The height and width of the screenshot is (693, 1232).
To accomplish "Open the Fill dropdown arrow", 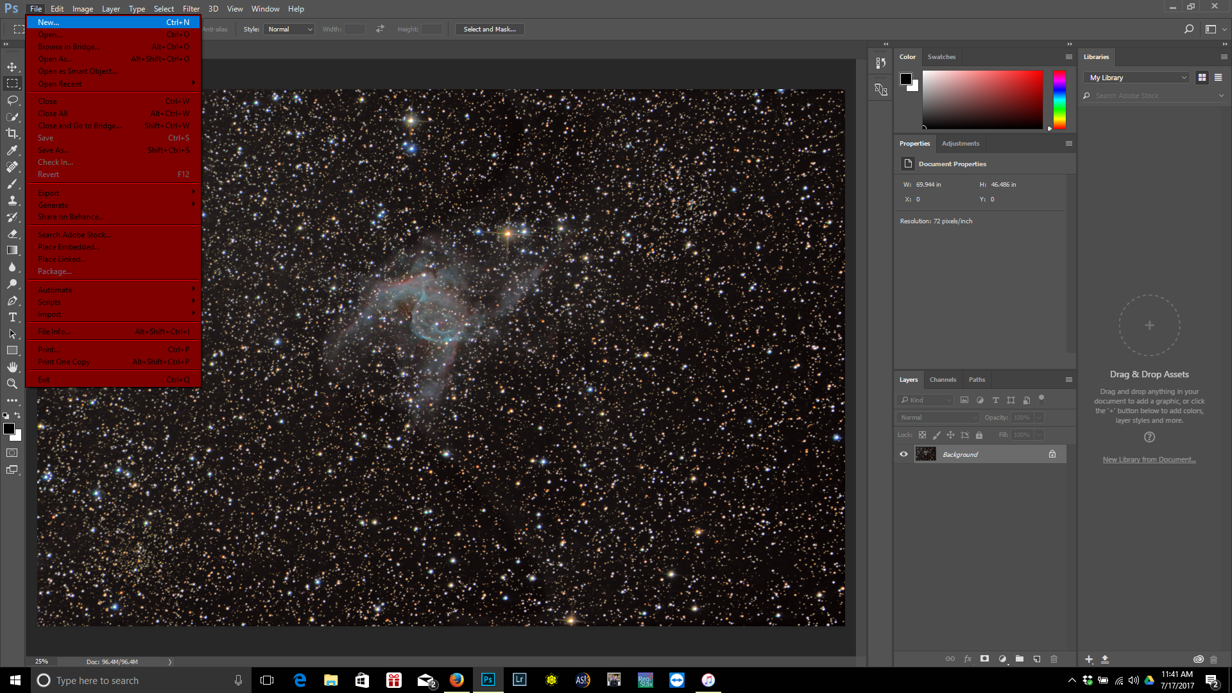I will [x=1039, y=435].
